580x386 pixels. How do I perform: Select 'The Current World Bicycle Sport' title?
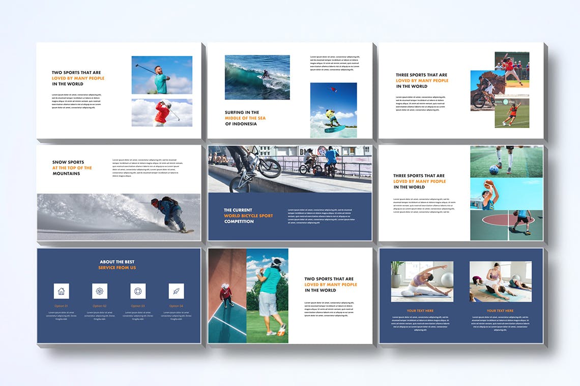pyautogui.click(x=248, y=216)
